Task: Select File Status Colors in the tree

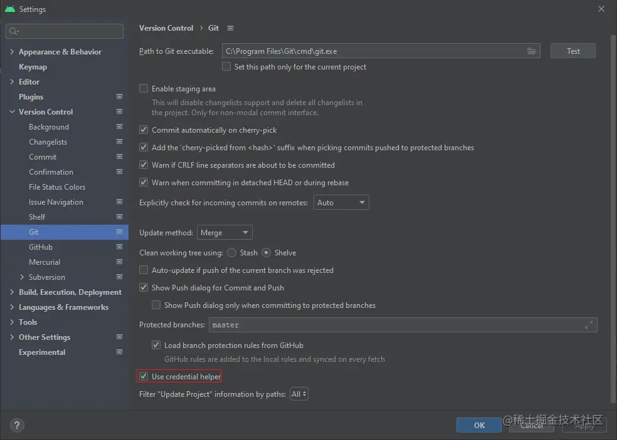Action: [57, 187]
